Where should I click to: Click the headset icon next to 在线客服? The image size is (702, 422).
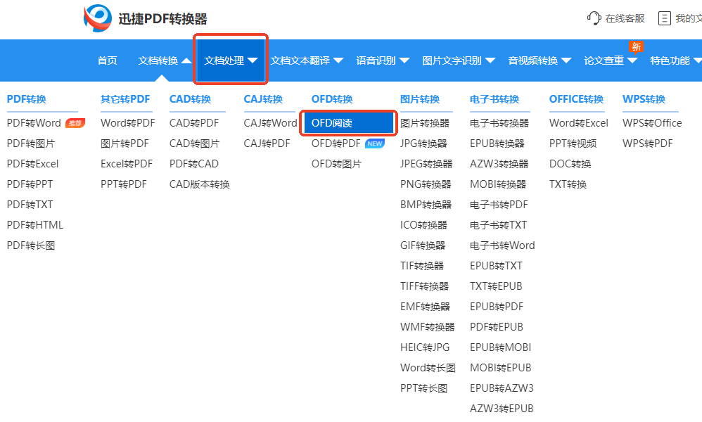tap(593, 18)
